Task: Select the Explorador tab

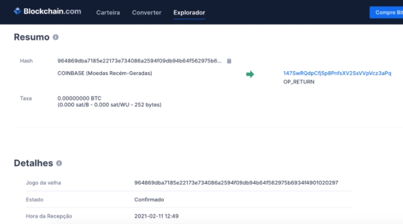Action: tap(189, 13)
